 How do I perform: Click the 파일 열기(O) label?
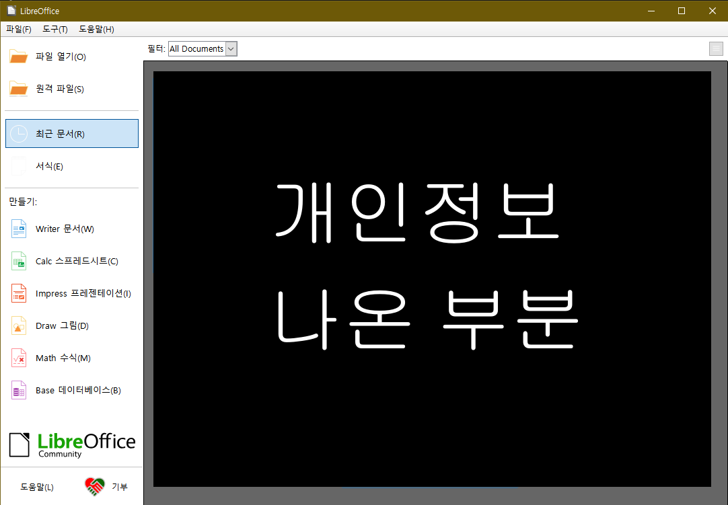[x=61, y=56]
